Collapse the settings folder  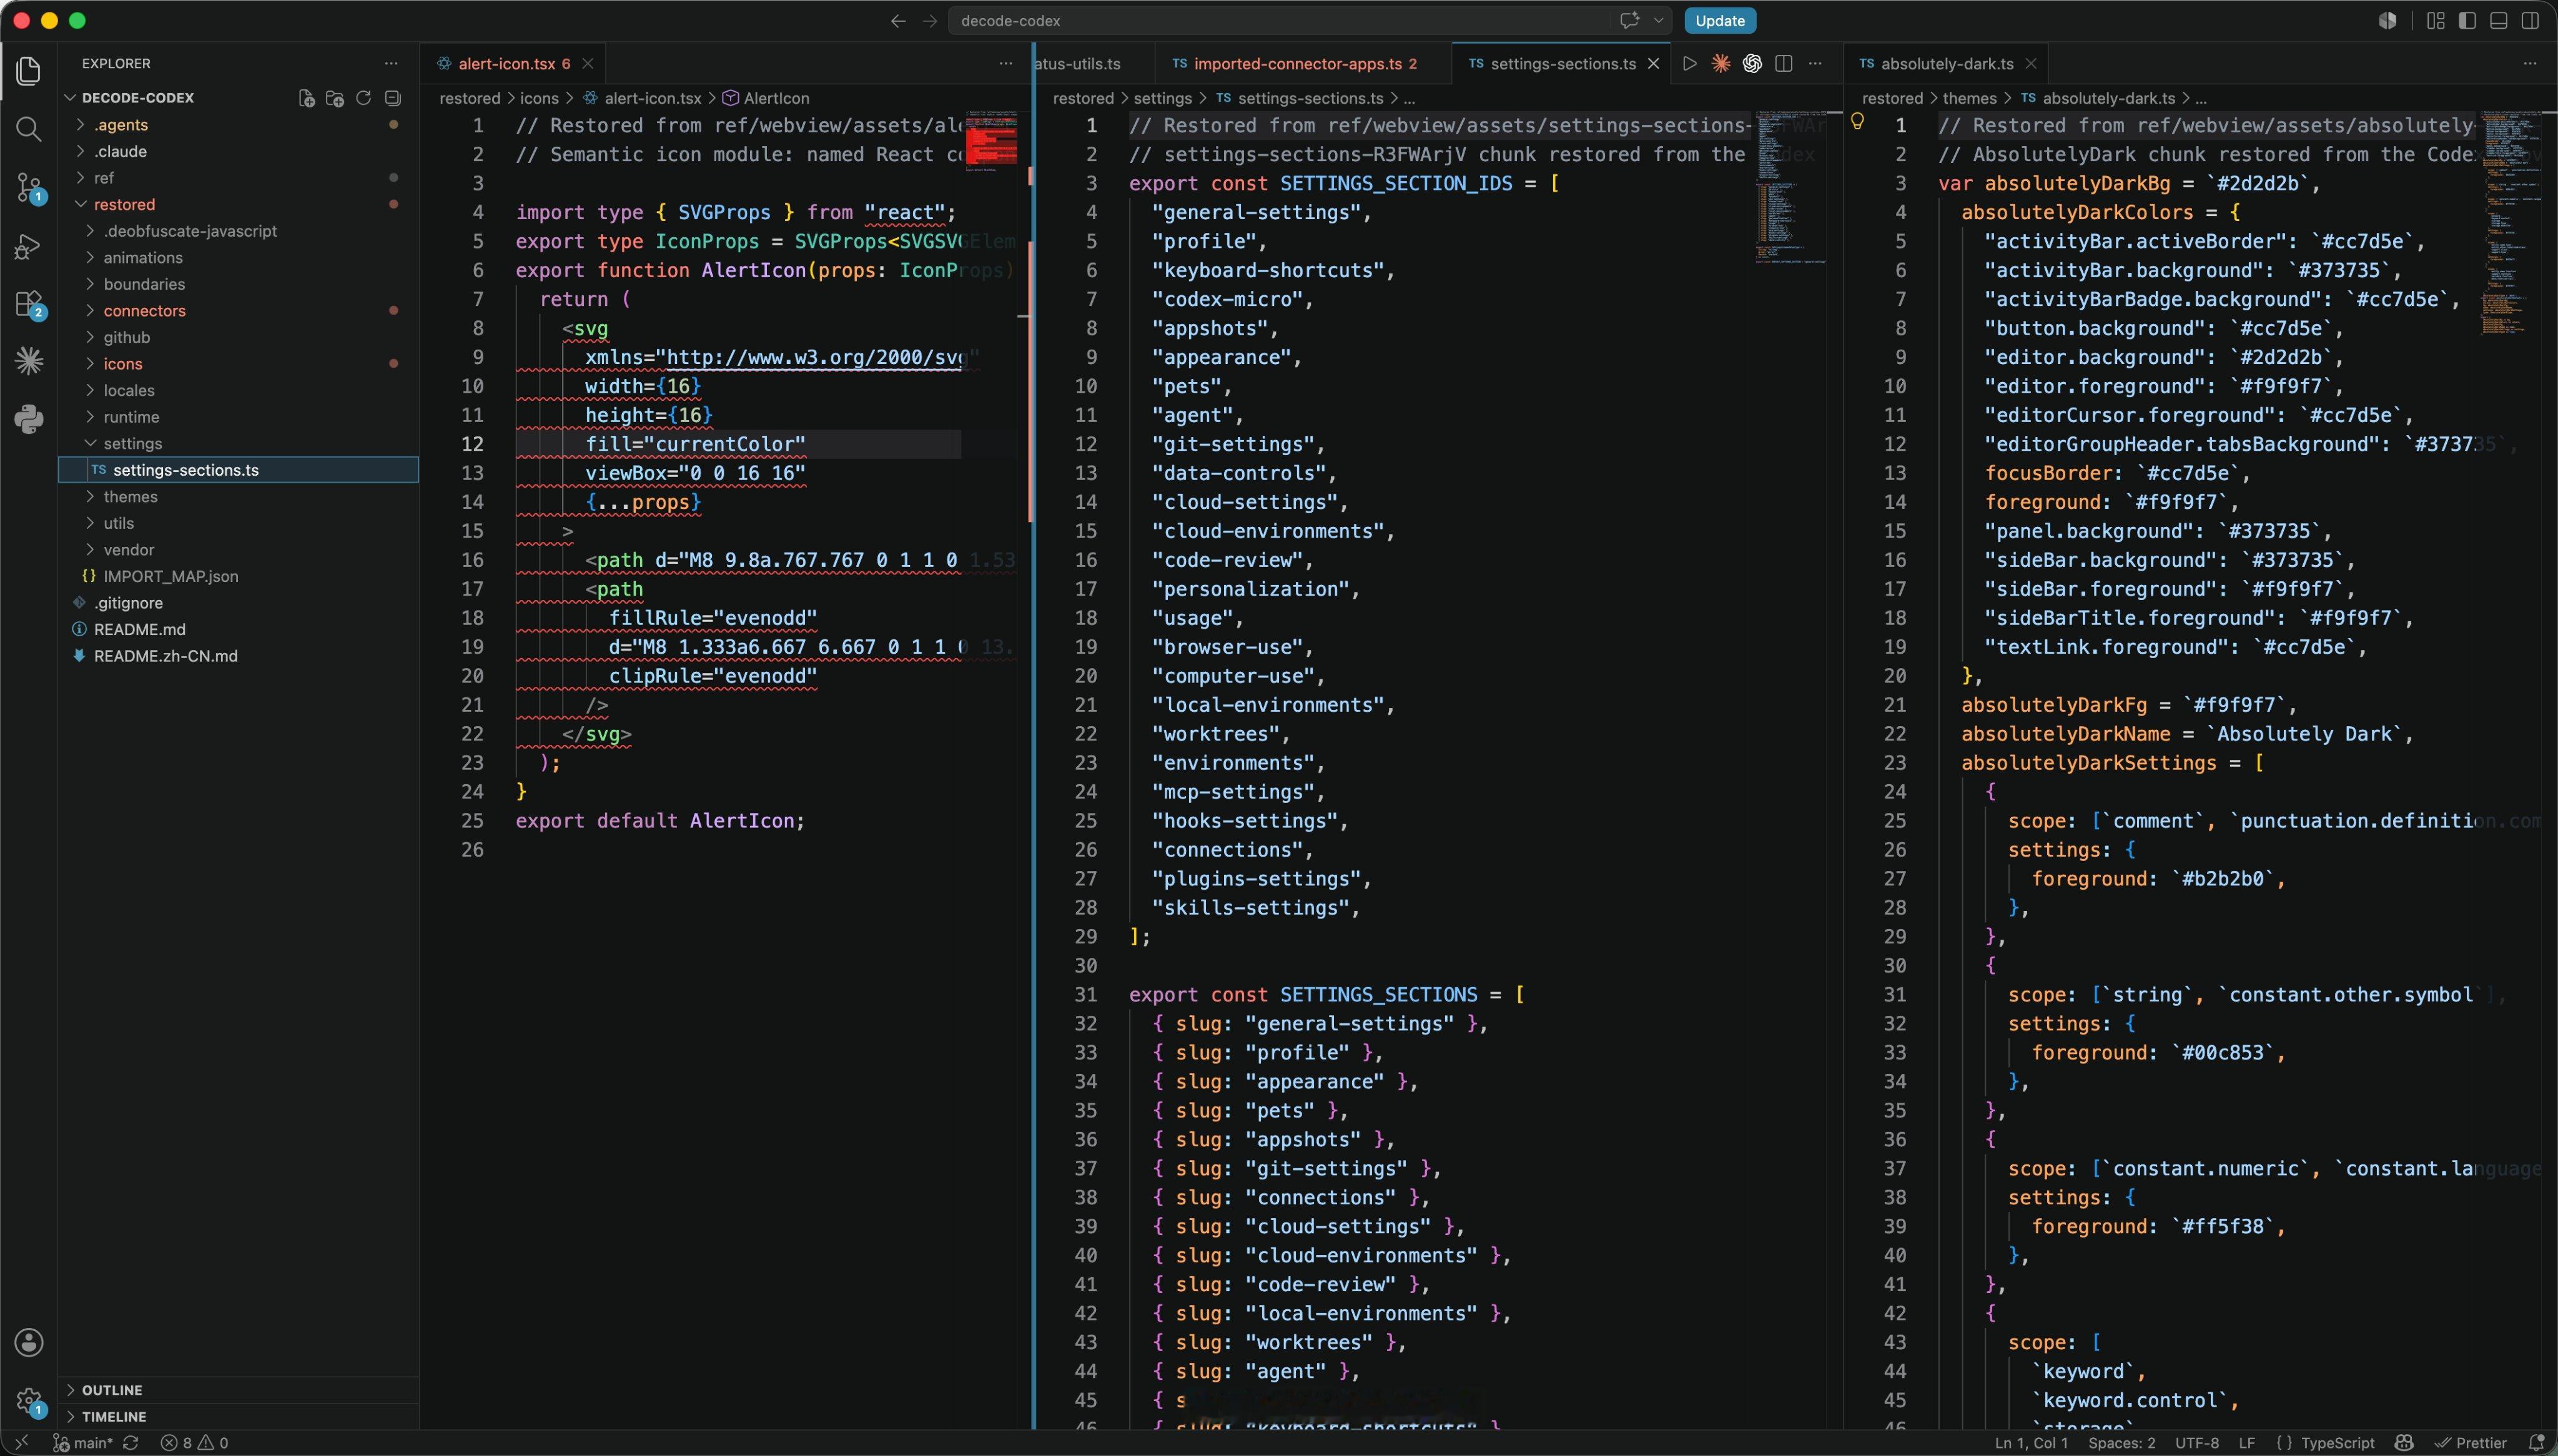click(238, 443)
